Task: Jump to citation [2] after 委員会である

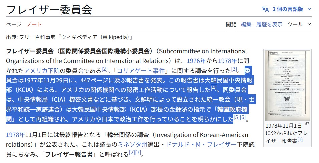Action: pos(104,69)
